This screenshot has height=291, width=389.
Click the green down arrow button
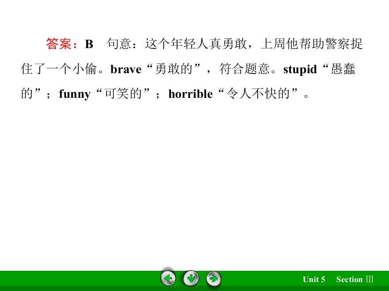[191, 278]
